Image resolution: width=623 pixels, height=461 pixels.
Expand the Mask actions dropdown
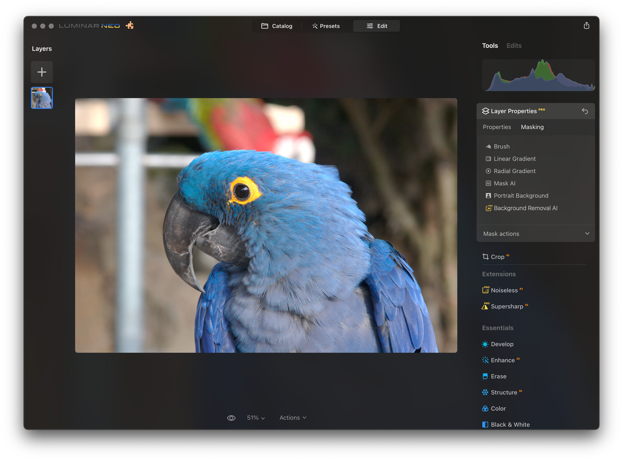click(536, 234)
